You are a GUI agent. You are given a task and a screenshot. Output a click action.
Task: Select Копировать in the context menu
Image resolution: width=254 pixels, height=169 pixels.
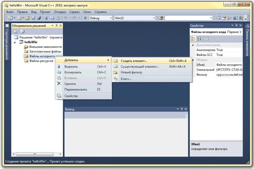[x=83, y=73]
